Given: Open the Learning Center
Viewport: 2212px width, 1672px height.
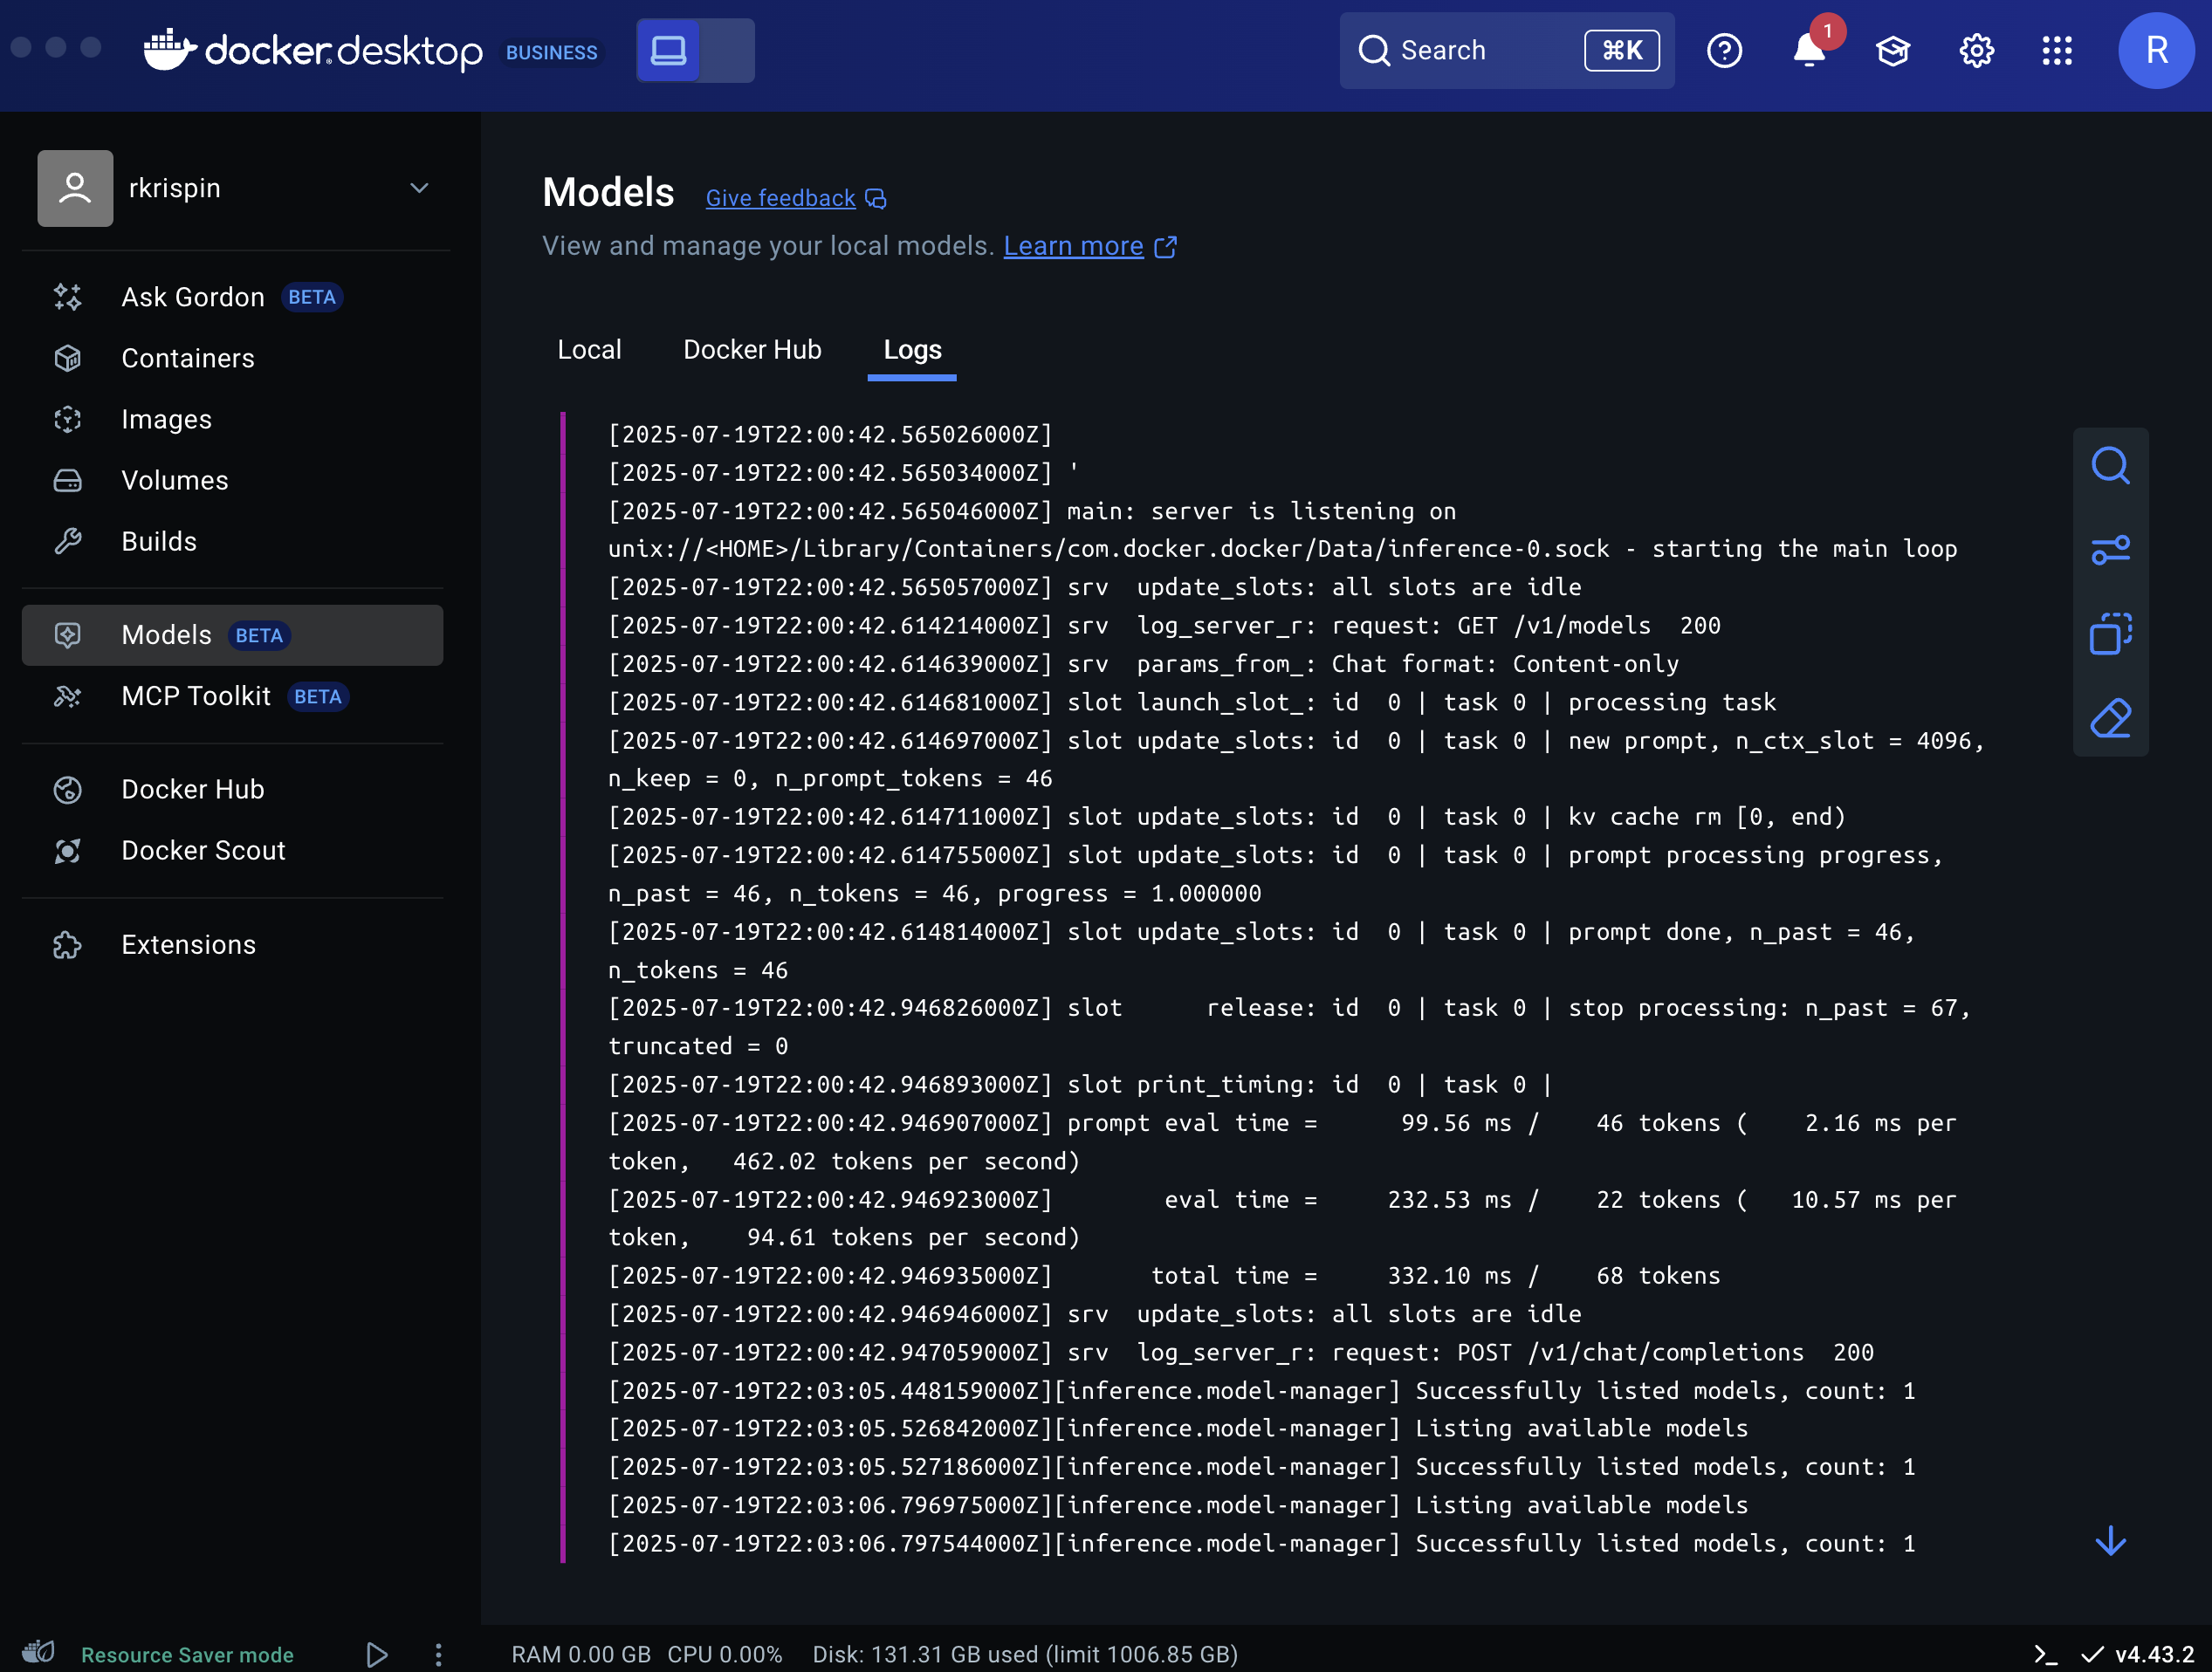Looking at the screenshot, I should 1893,50.
